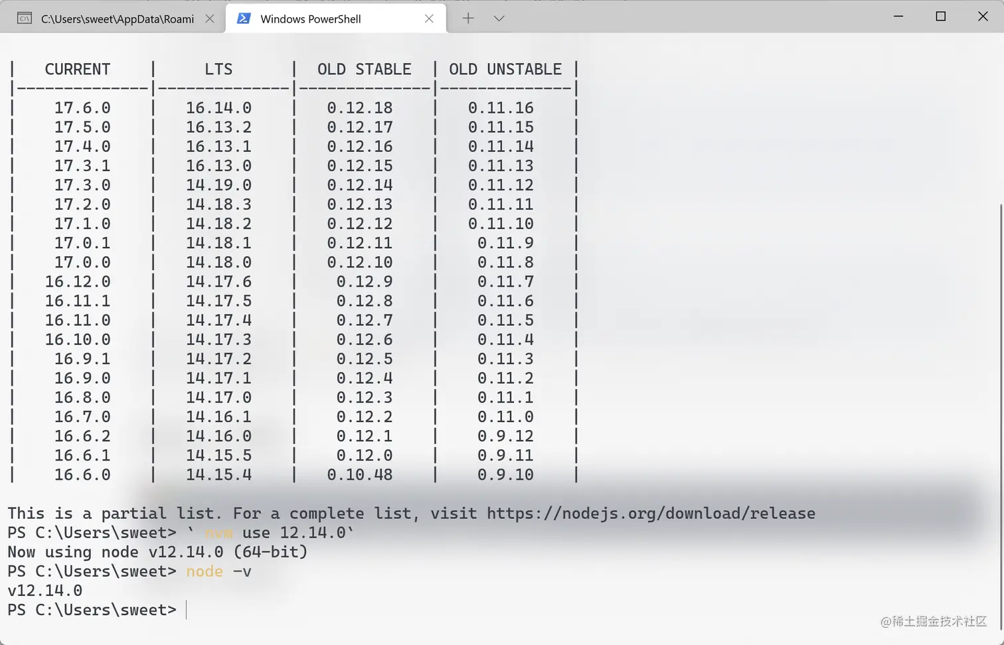Image resolution: width=1004 pixels, height=645 pixels.
Task: Click version 0.9.12 in OLD UNSTABLE column
Action: 505,436
